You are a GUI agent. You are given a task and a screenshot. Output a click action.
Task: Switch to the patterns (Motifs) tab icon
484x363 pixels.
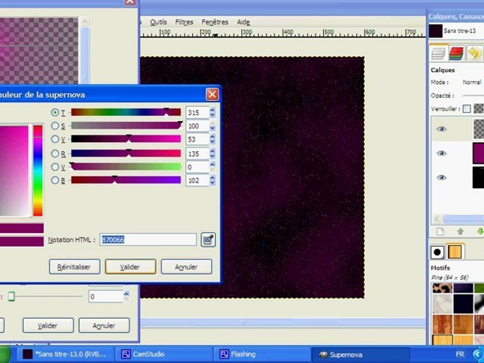tap(455, 252)
